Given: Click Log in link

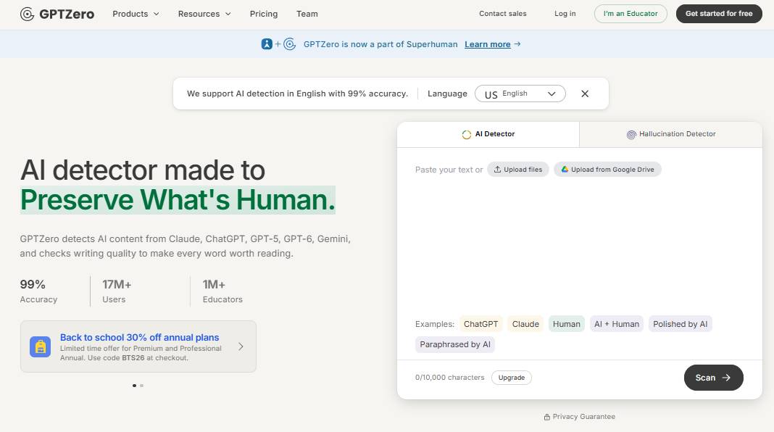Looking at the screenshot, I should point(565,14).
